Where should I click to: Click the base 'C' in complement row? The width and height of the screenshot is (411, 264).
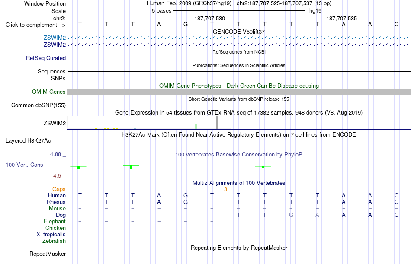click(x=397, y=25)
